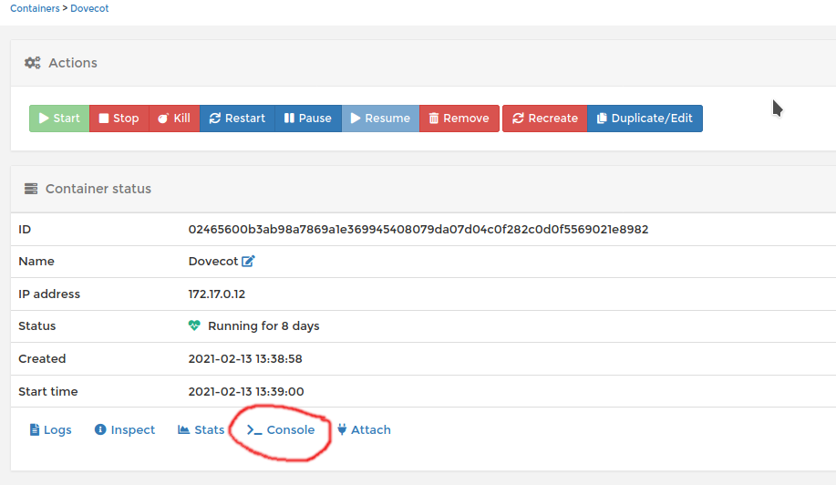Click the Container status heading
The height and width of the screenshot is (485, 836).
98,189
